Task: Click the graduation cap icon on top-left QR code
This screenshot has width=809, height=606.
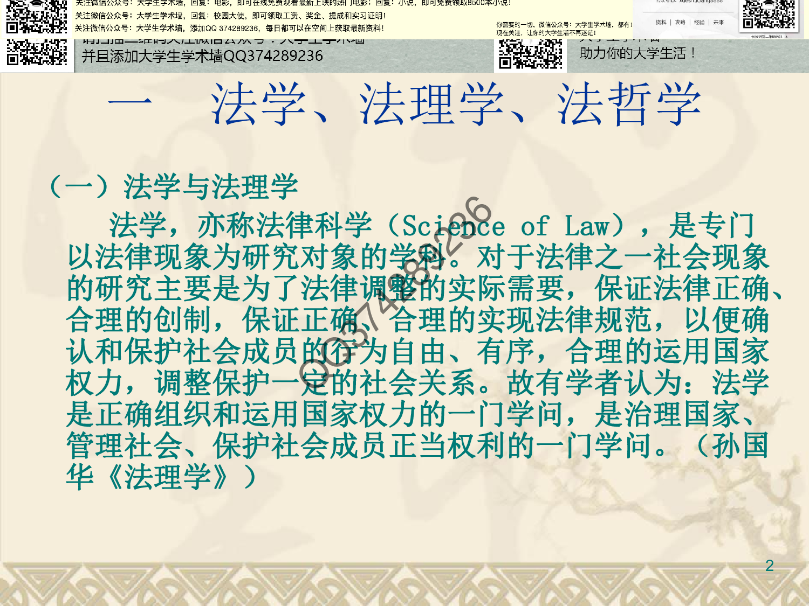Action: tap(37, 3)
